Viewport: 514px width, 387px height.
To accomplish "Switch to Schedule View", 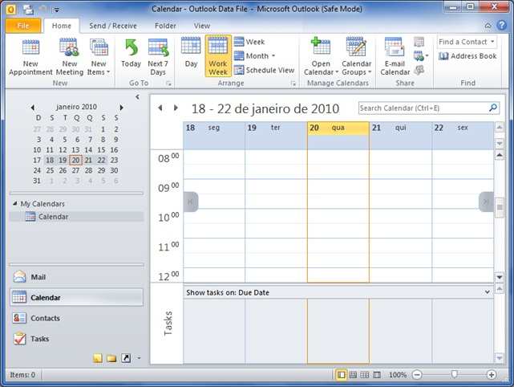I will point(264,70).
